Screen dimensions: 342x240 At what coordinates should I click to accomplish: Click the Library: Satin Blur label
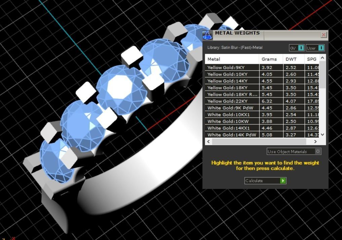tap(235, 47)
